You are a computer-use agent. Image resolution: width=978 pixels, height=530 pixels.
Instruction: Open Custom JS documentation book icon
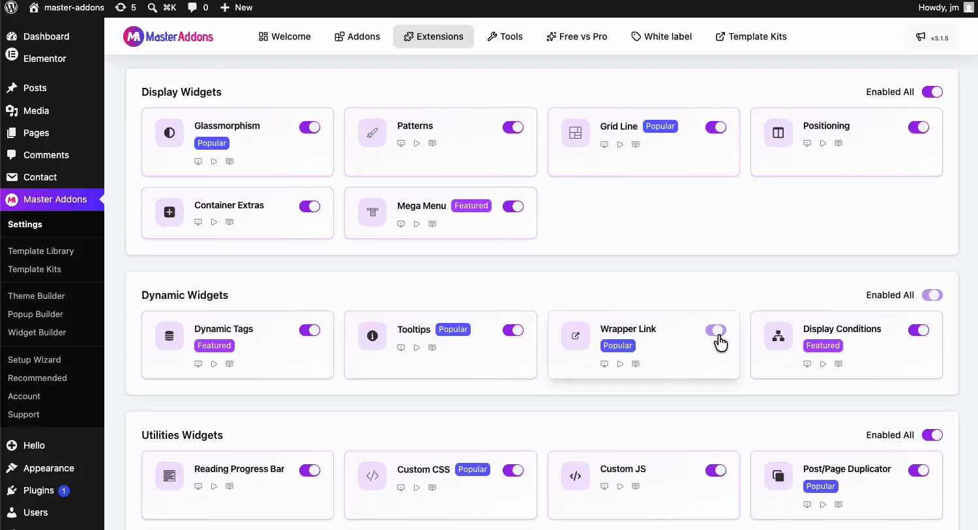pyautogui.click(x=636, y=486)
